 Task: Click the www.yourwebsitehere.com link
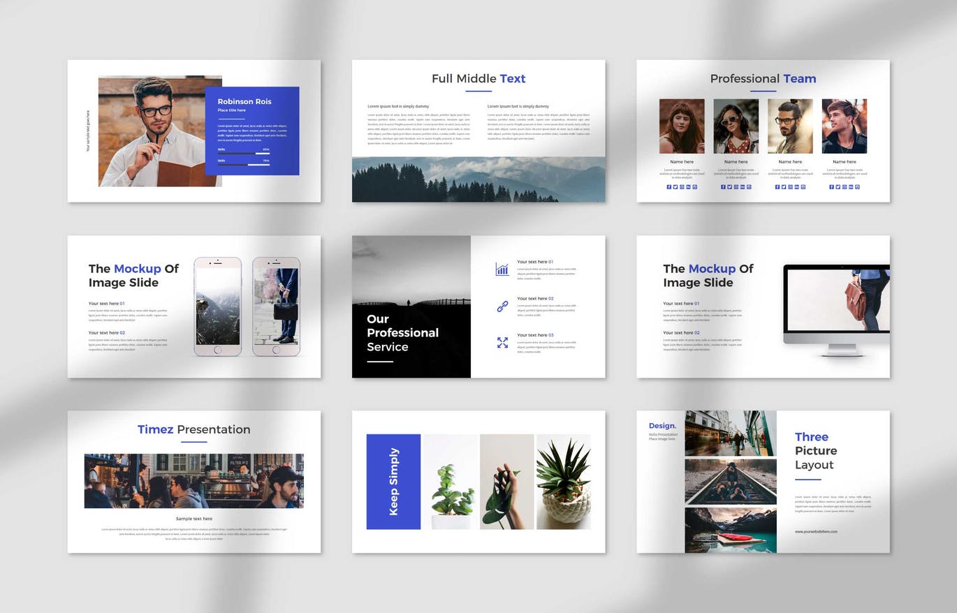[815, 531]
